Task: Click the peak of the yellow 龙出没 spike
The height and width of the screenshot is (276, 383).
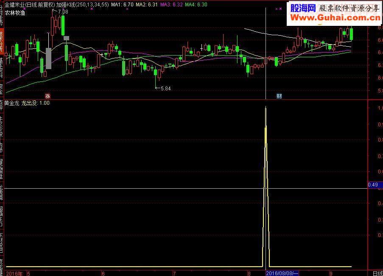Action: (266, 107)
